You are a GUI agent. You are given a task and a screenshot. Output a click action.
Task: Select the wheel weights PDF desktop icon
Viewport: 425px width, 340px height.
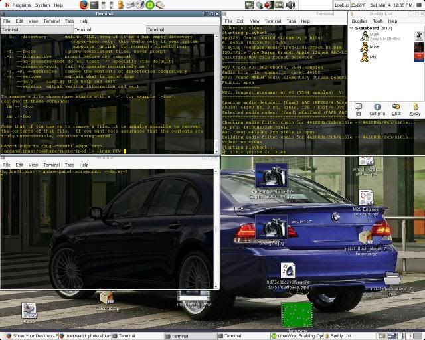[x=366, y=166]
